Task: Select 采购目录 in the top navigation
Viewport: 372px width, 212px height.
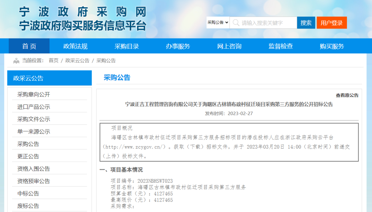Action: pyautogui.click(x=126, y=46)
